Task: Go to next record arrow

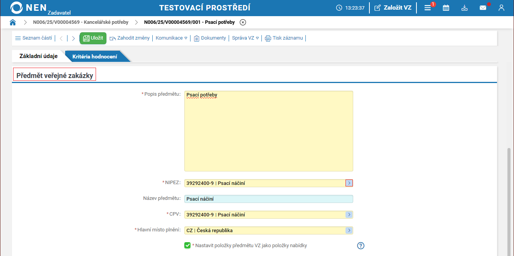Action: (x=73, y=38)
